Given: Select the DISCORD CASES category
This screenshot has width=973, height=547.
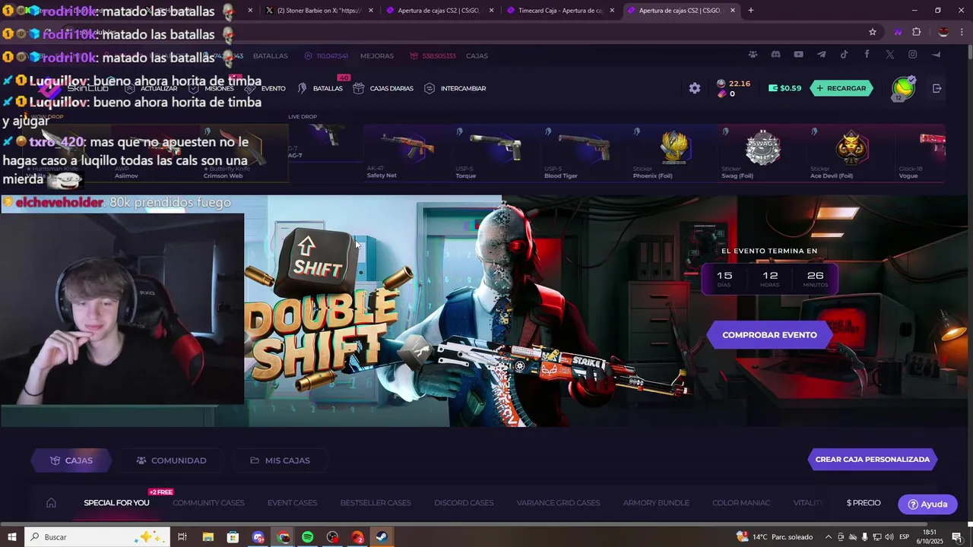Looking at the screenshot, I should (x=464, y=503).
